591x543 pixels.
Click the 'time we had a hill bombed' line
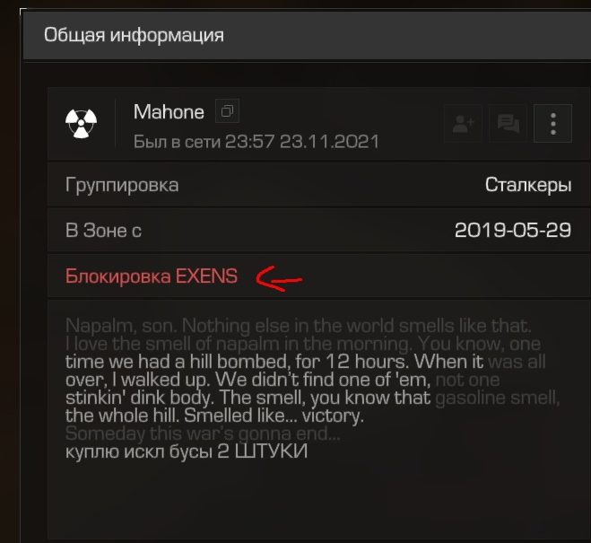[305, 362]
